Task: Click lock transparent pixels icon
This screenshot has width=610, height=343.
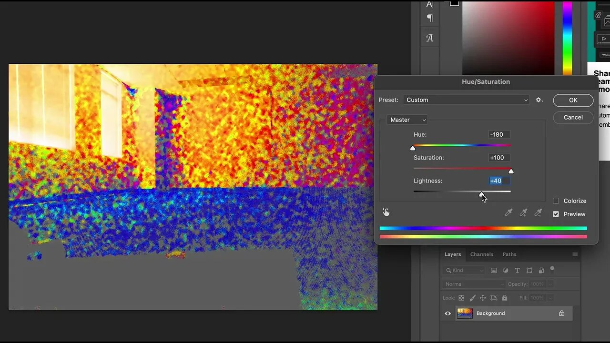Action: coord(461,298)
